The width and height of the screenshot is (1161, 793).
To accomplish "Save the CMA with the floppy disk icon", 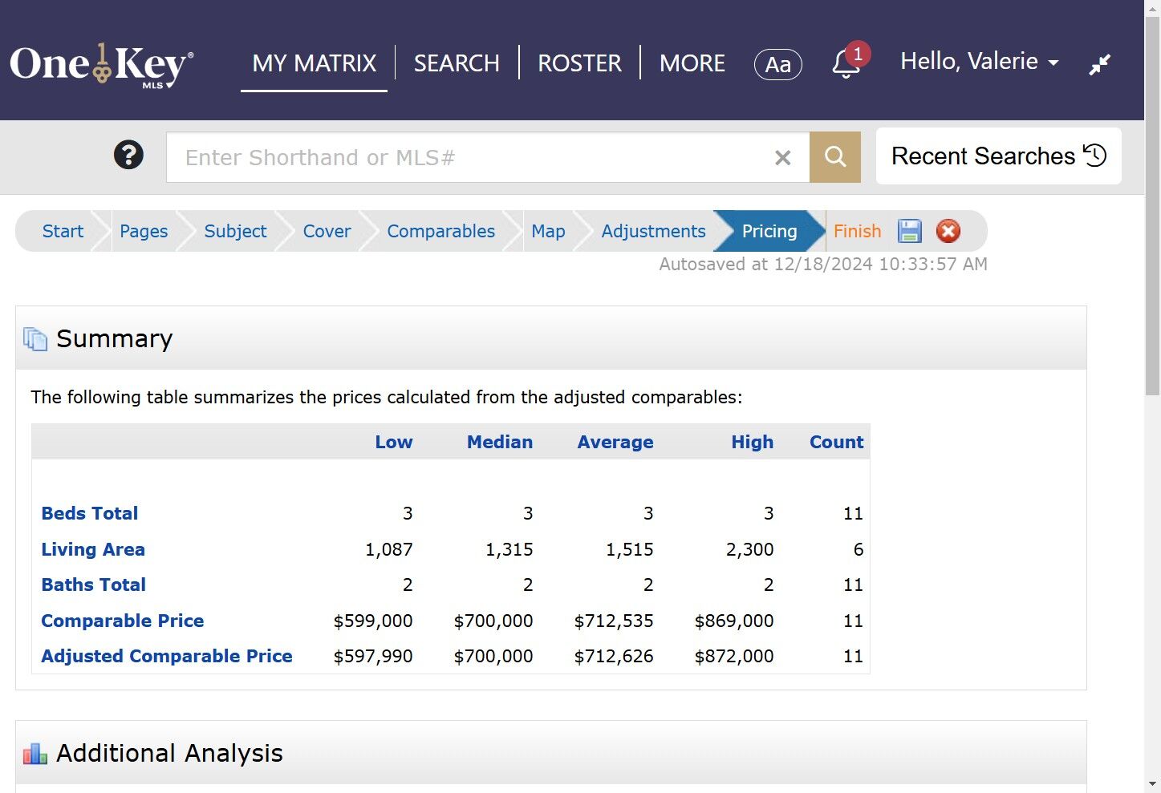I will coord(909,231).
